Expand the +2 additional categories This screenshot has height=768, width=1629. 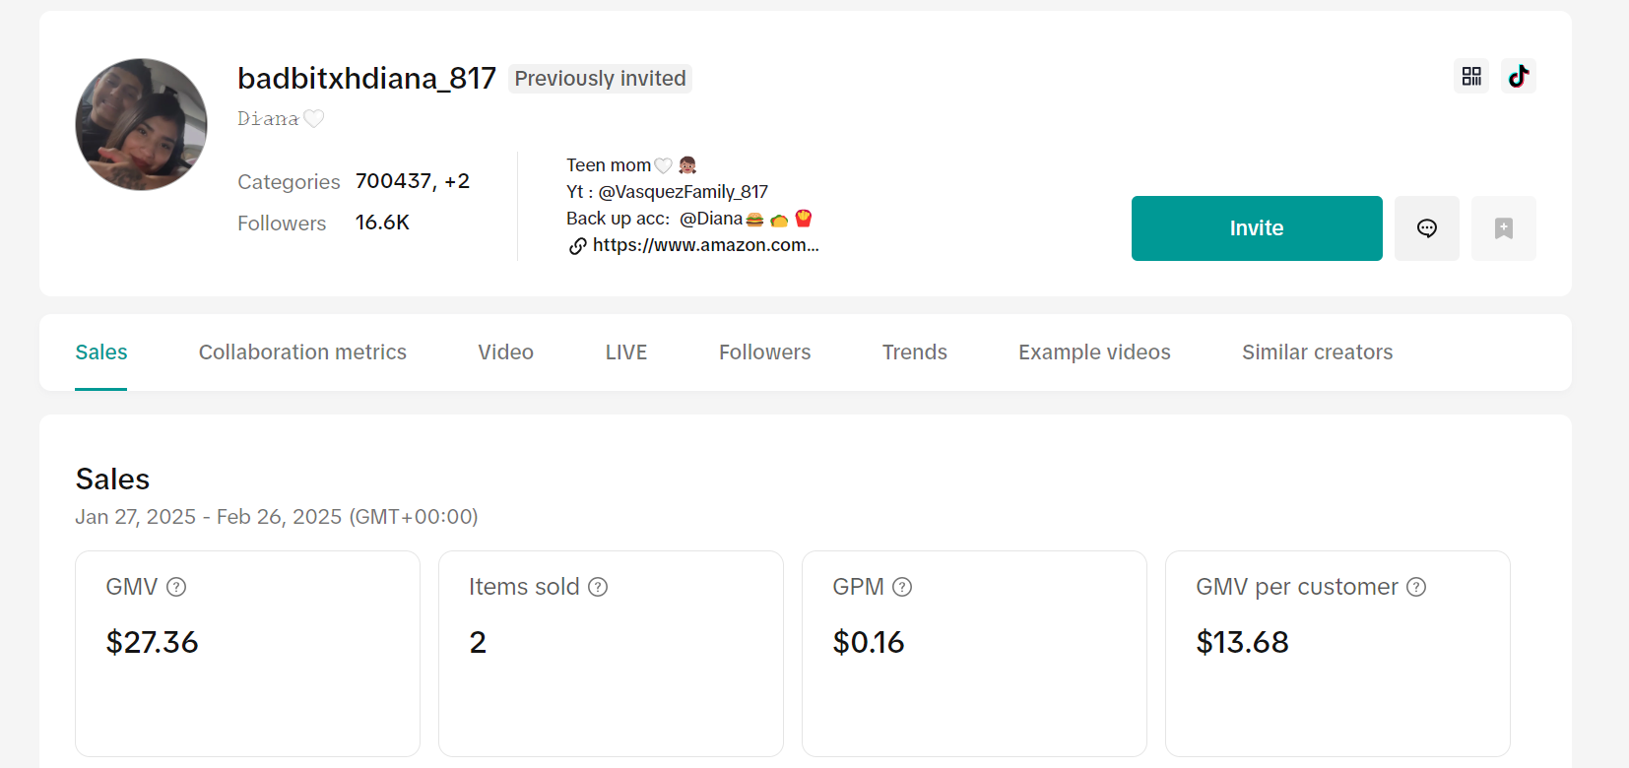(457, 181)
